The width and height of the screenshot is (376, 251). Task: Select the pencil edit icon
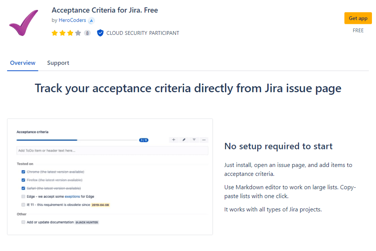[184, 140]
